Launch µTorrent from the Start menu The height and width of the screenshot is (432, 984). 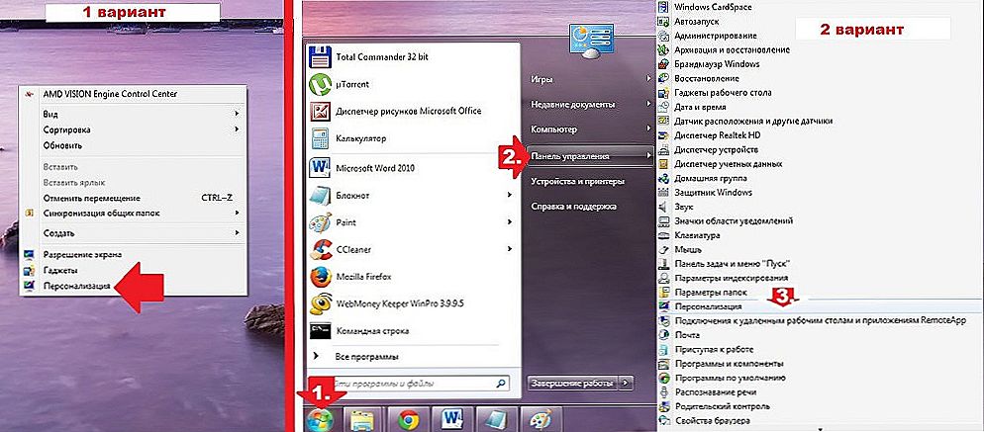(x=340, y=85)
